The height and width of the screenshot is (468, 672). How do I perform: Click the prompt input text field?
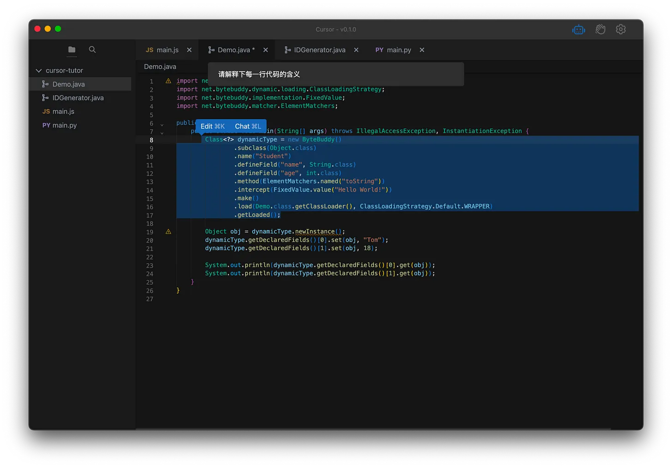336,74
